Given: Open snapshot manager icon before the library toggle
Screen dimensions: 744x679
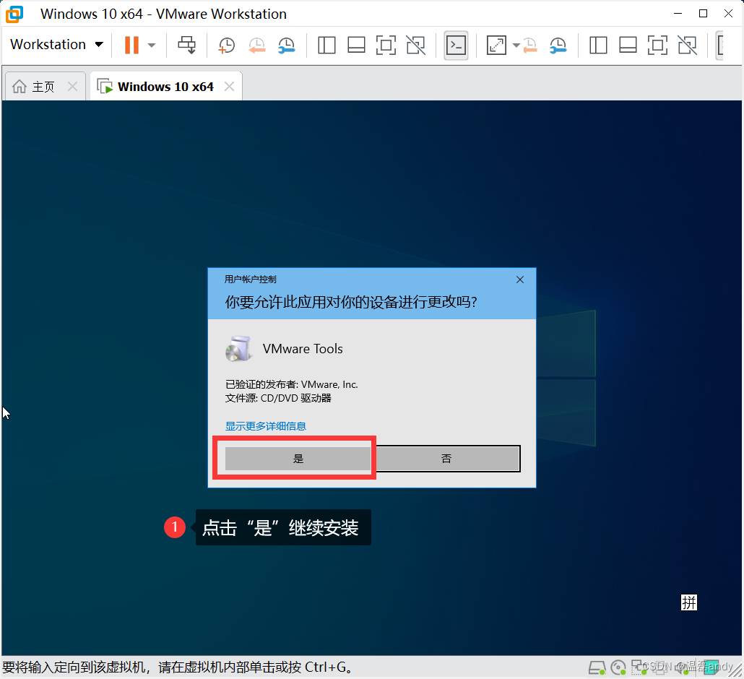Looking at the screenshot, I should point(287,46).
